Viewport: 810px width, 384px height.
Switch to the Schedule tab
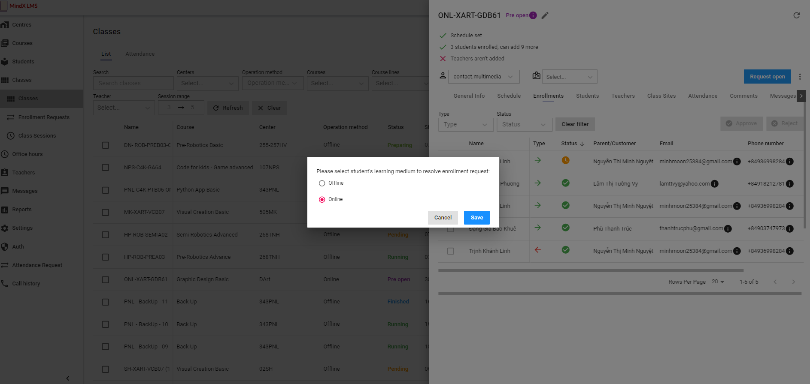click(509, 96)
